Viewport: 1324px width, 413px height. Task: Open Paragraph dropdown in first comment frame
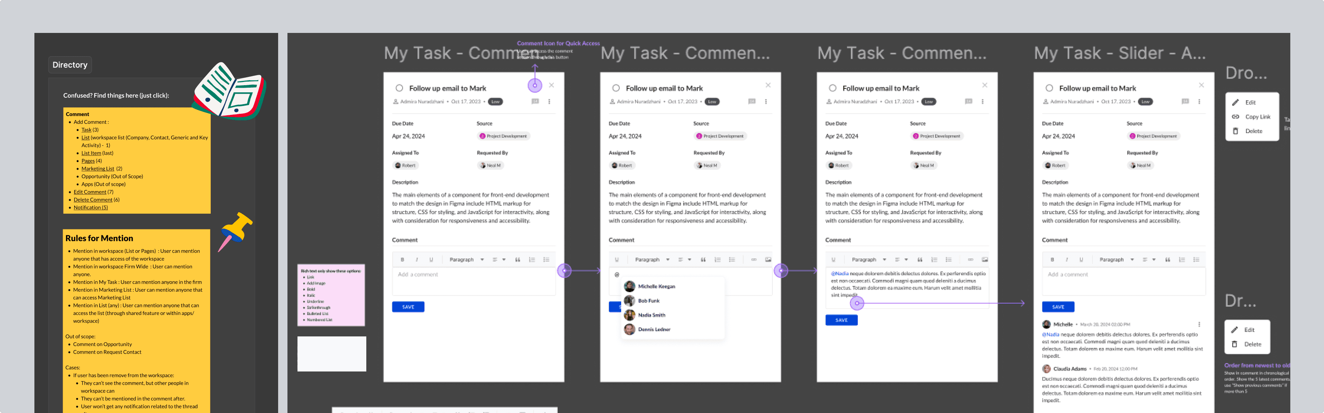(x=467, y=259)
